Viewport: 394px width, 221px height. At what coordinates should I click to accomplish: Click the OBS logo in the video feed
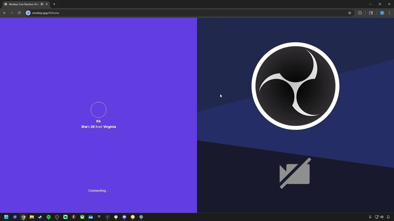[x=295, y=86]
